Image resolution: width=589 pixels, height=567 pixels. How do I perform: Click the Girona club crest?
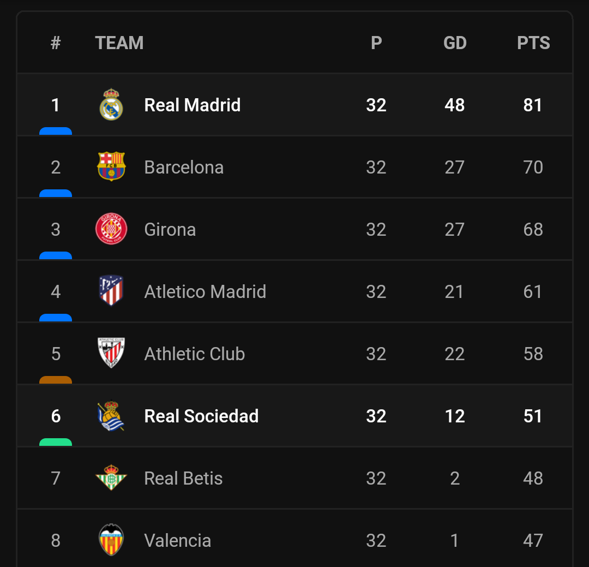111,229
